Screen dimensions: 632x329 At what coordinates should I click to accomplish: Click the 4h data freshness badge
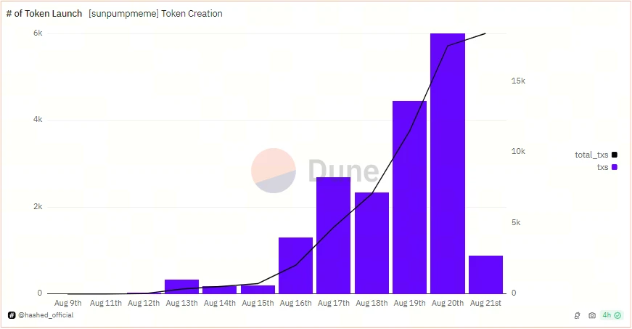612,315
